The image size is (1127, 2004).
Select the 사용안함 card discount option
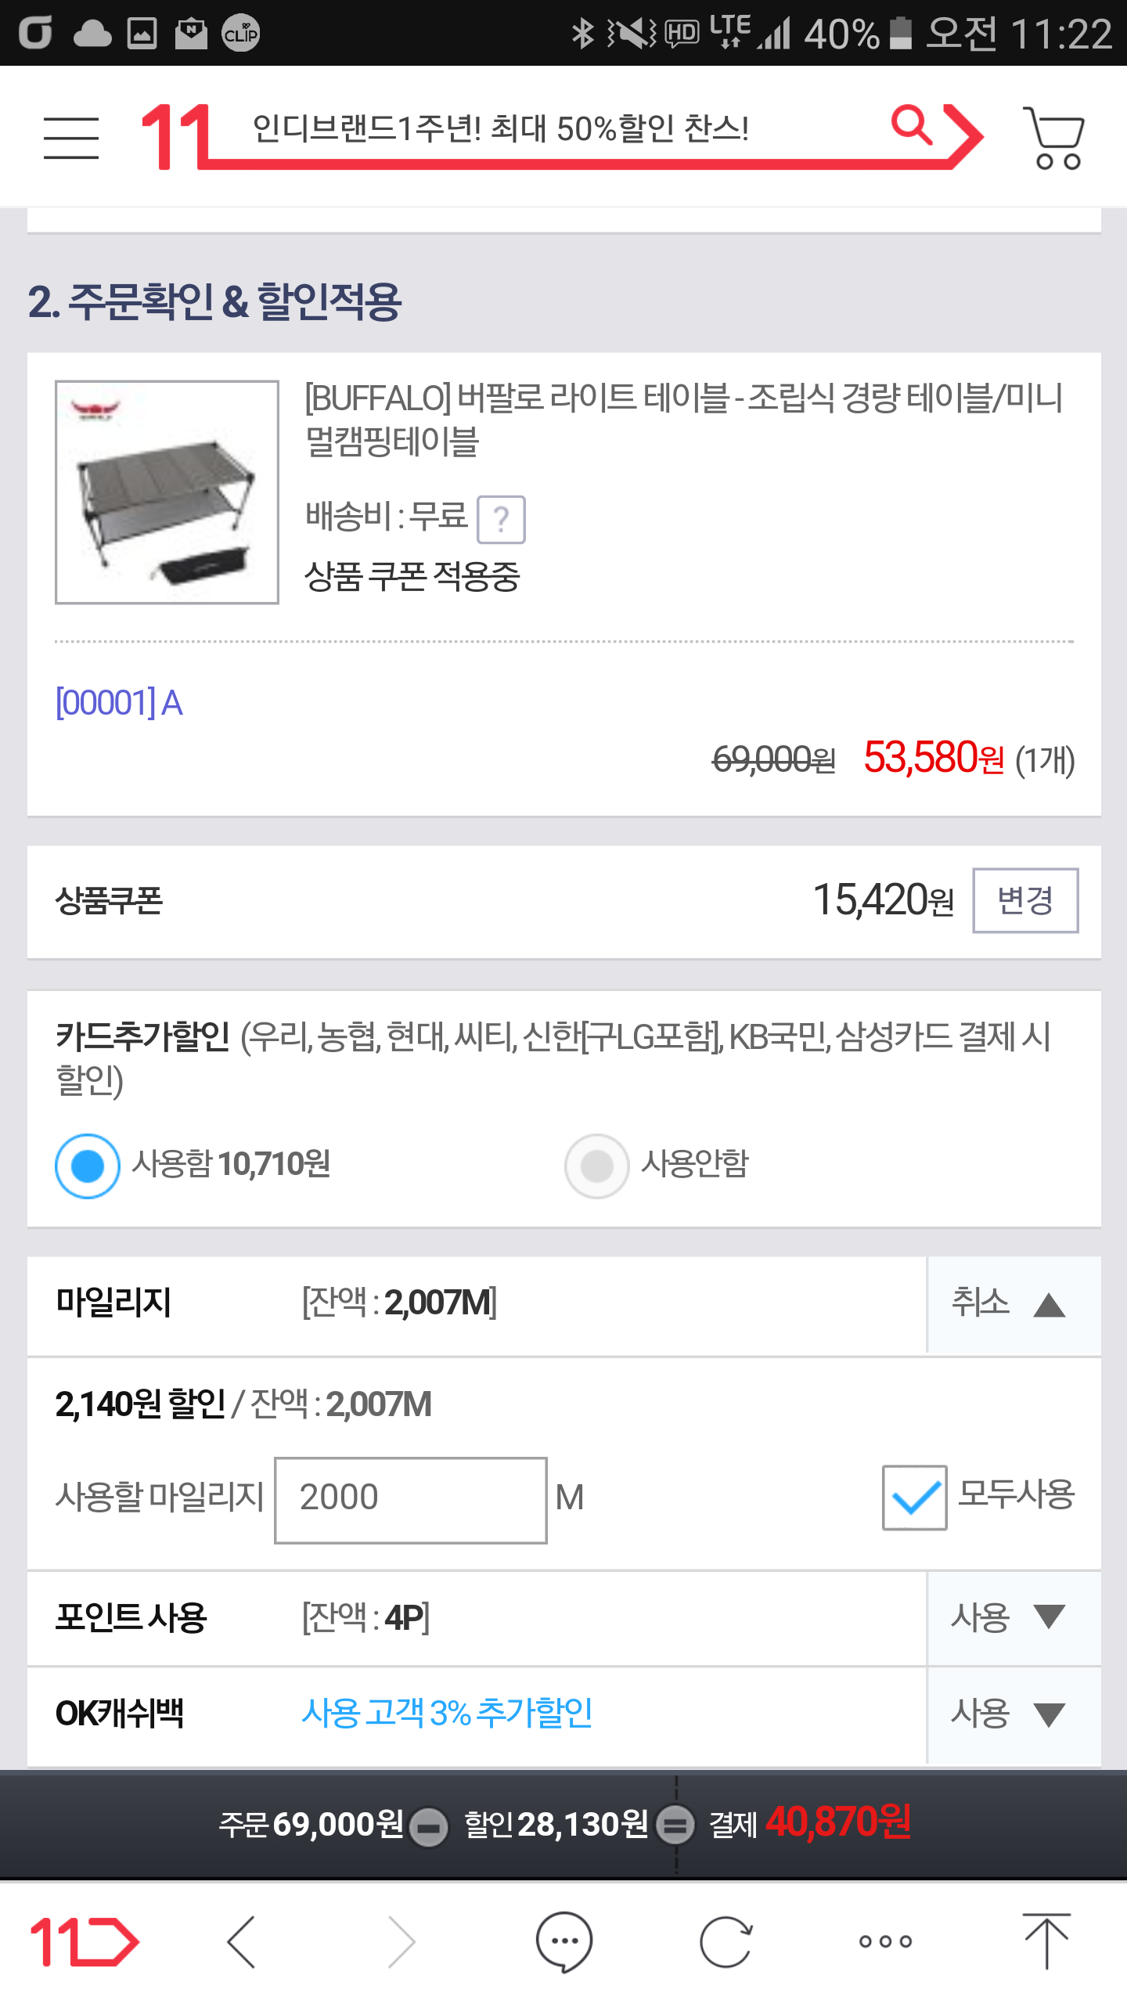tap(596, 1166)
